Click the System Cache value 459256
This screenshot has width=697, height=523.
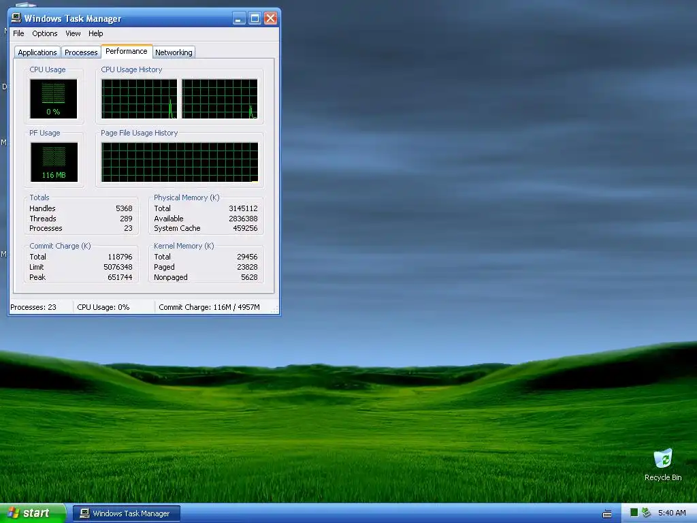point(245,229)
